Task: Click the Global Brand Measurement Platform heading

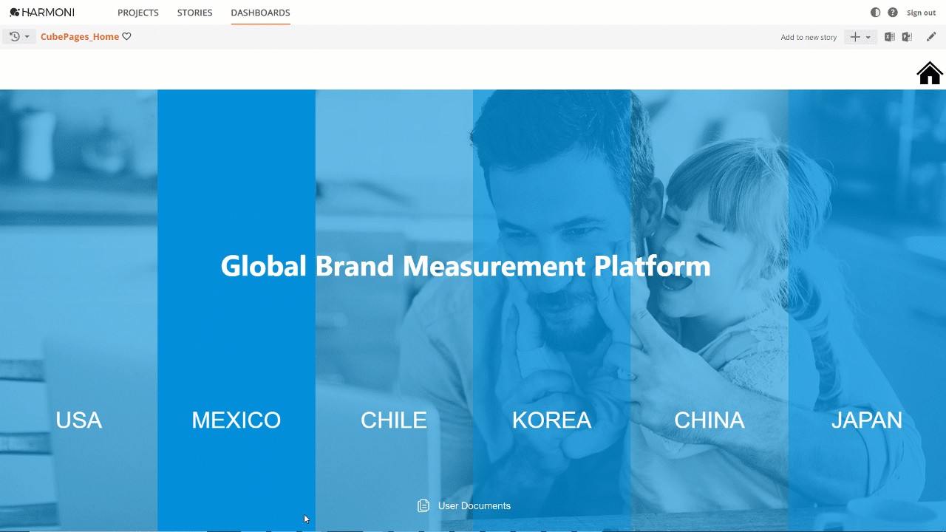Action: (x=466, y=266)
